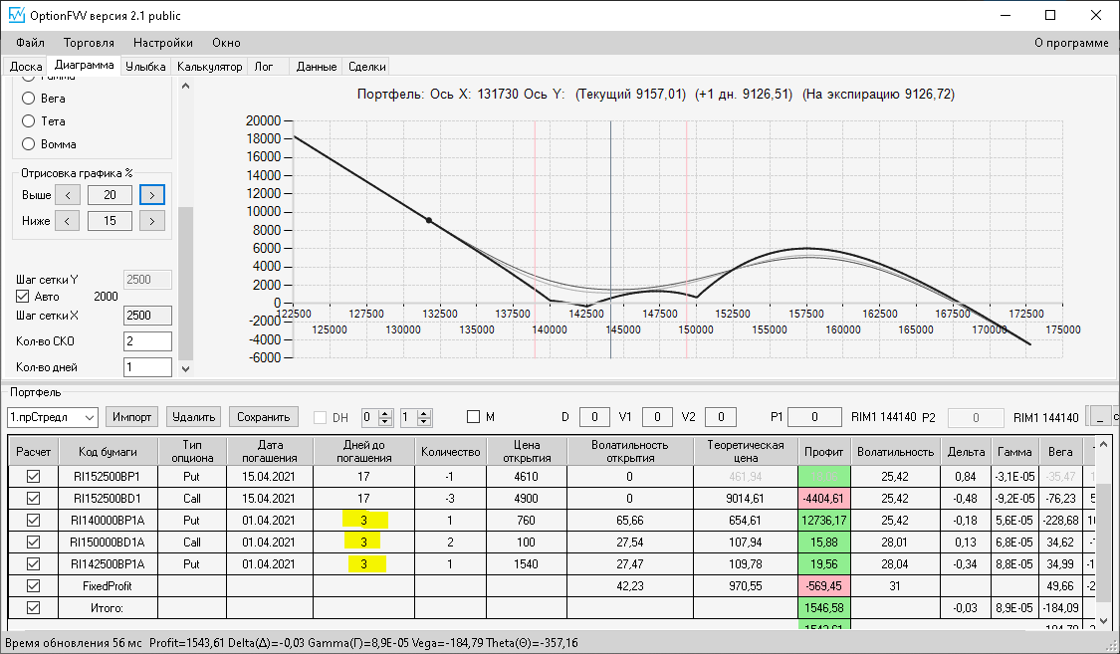Click the Импорт button
The height and width of the screenshot is (654, 1120).
coord(132,417)
